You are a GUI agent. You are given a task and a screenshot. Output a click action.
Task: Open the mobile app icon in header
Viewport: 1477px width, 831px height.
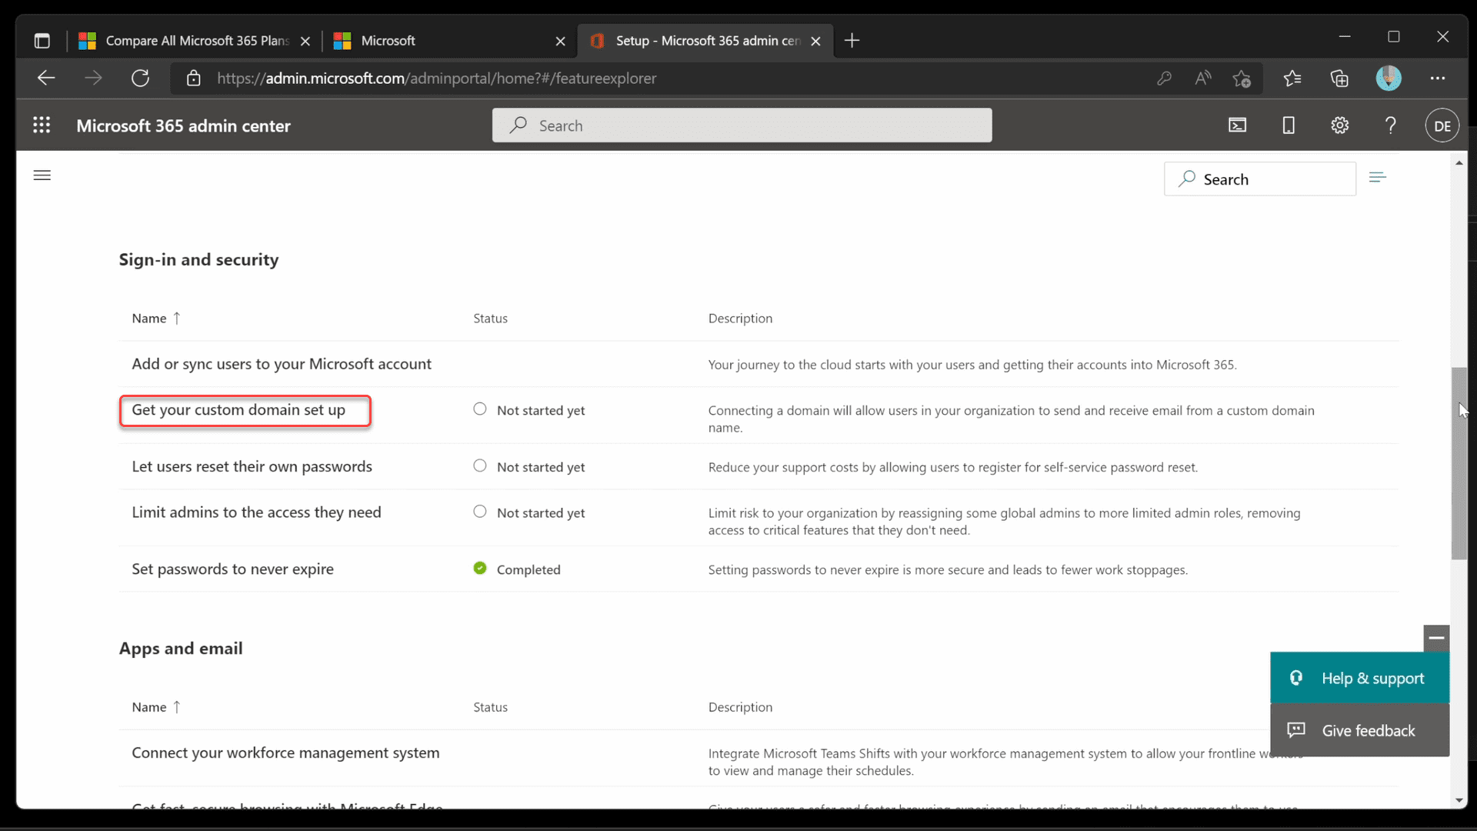1289,125
